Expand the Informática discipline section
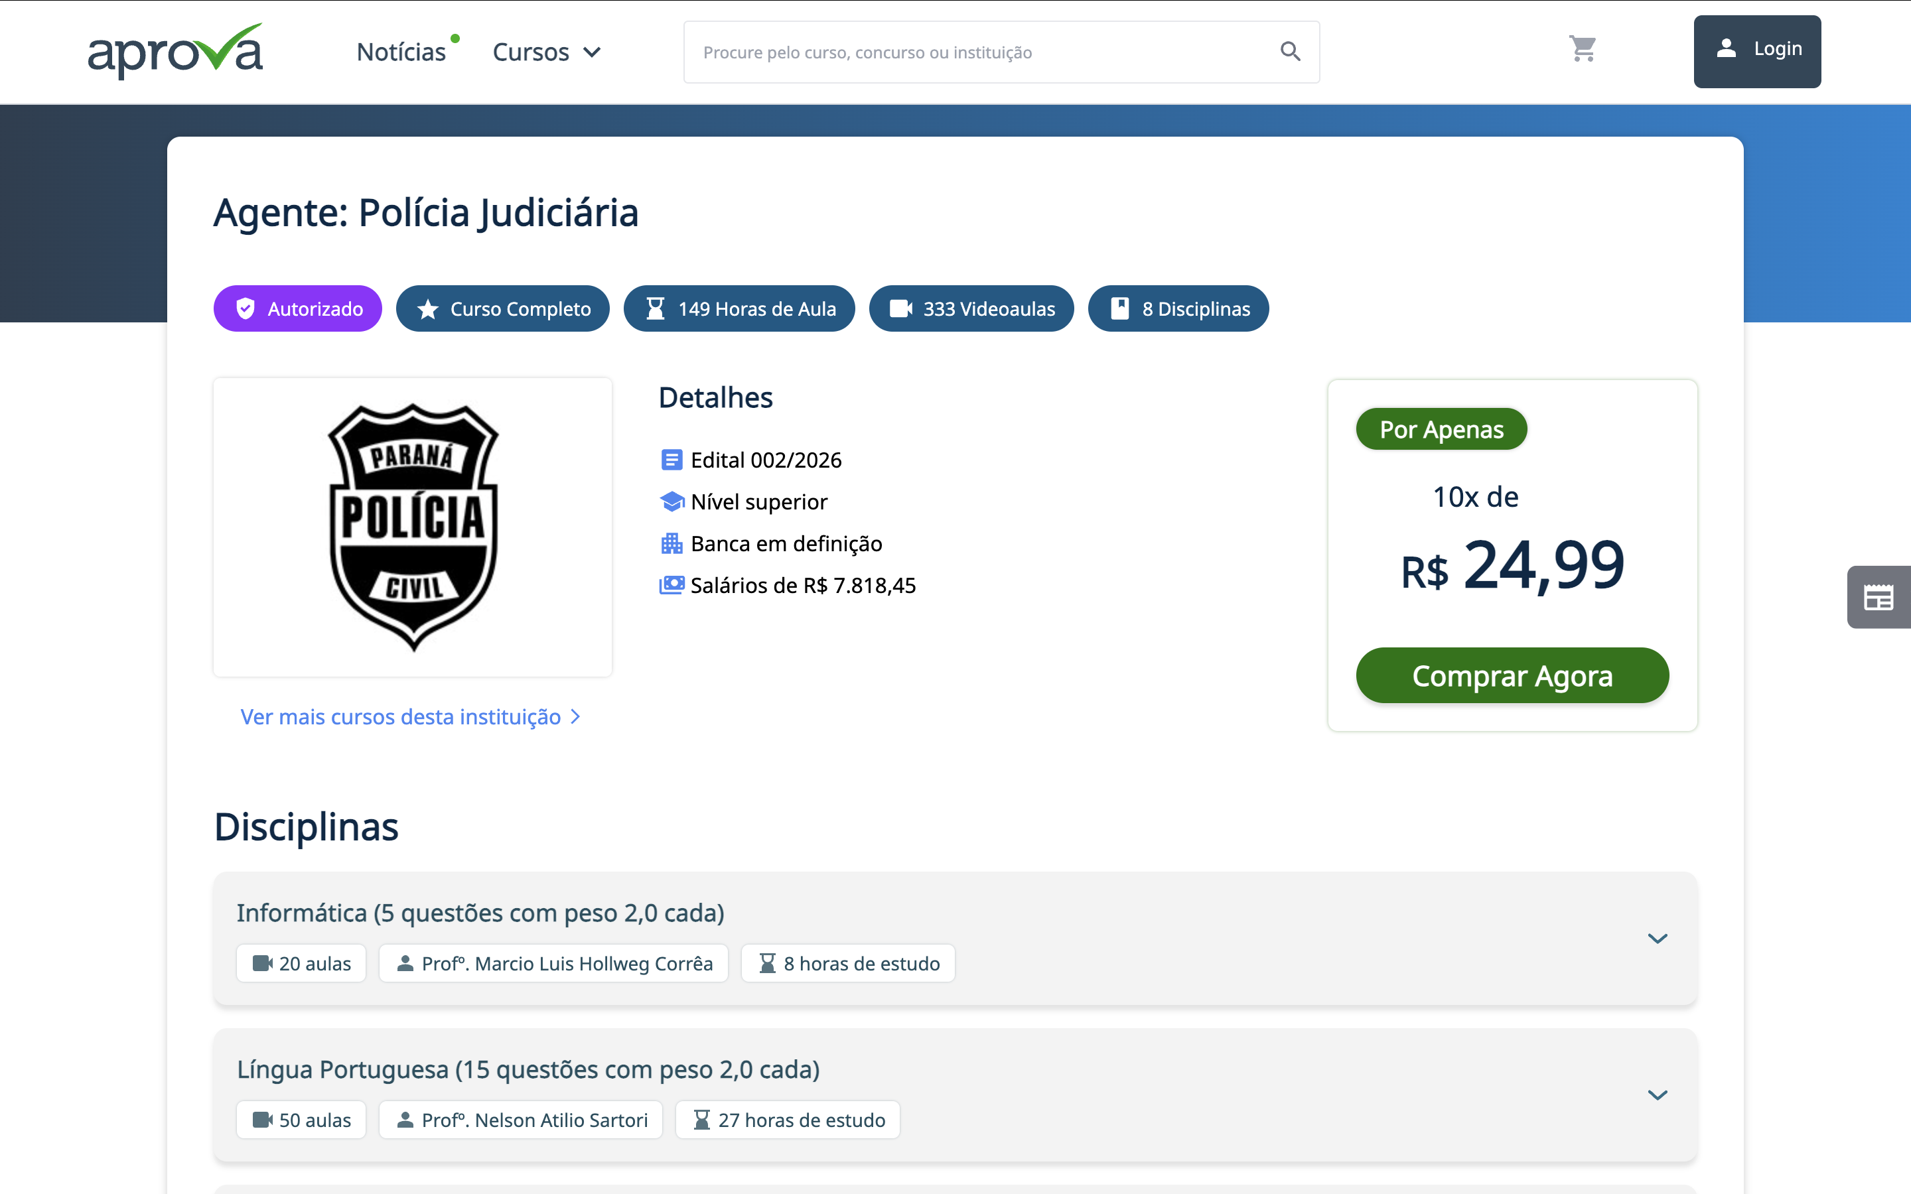 (1658, 938)
